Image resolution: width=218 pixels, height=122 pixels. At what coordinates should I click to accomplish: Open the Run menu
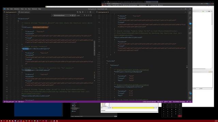29,9
